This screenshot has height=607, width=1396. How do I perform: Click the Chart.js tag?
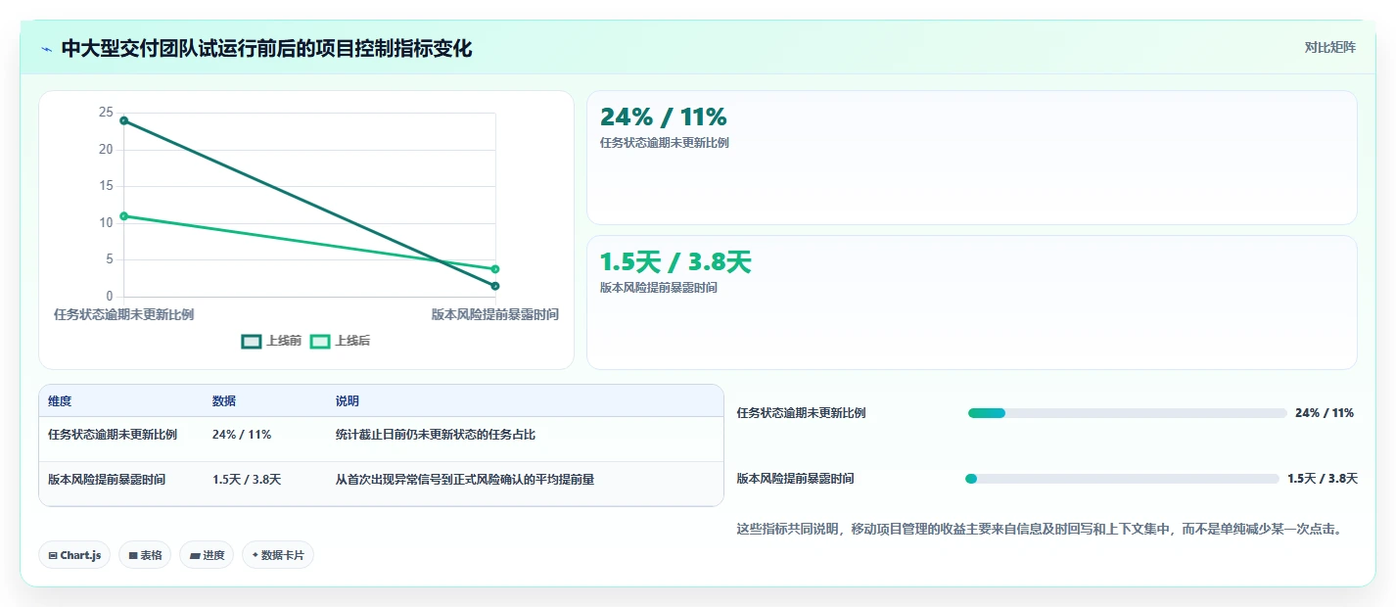tap(75, 555)
